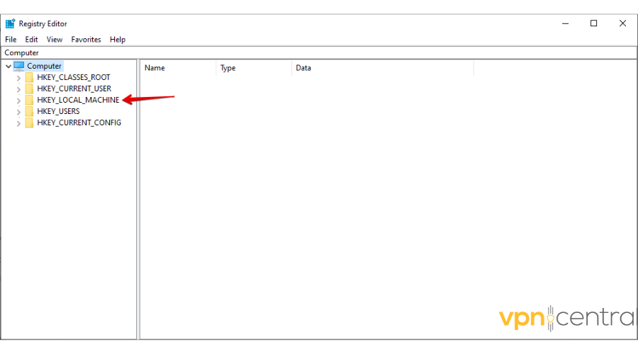Image resolution: width=638 pixels, height=354 pixels.
Task: Click the HKEY_CURRENT_USER folder icon
Action: pos(29,88)
